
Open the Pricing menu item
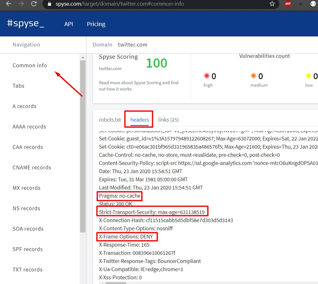coord(96,24)
